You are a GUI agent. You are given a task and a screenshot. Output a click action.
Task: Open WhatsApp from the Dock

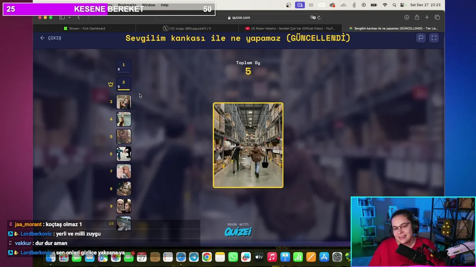tap(233, 257)
